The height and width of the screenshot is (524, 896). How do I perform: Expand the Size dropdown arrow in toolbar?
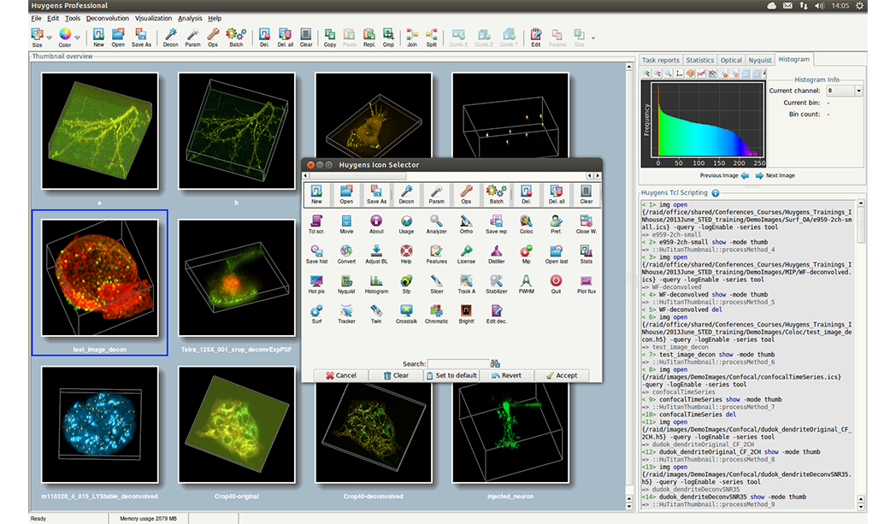(x=49, y=38)
